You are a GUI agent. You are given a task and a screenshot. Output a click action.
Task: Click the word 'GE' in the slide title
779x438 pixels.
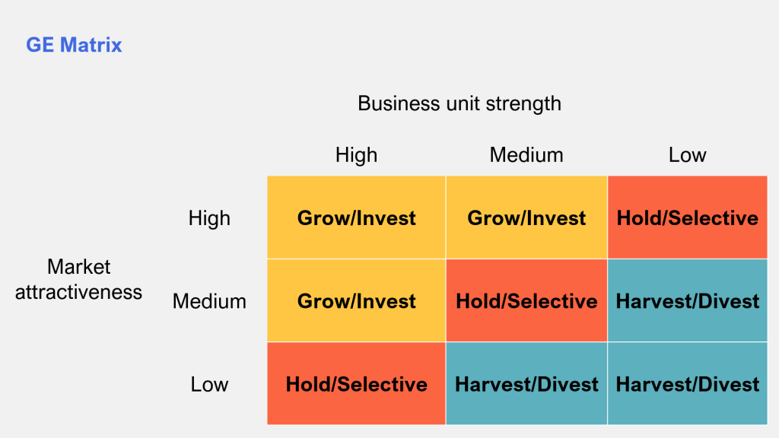pyautogui.click(x=40, y=45)
